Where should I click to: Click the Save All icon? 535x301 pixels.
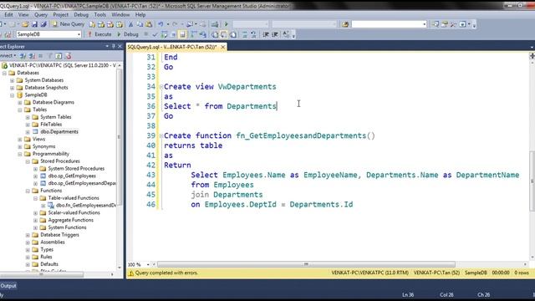pos(43,24)
